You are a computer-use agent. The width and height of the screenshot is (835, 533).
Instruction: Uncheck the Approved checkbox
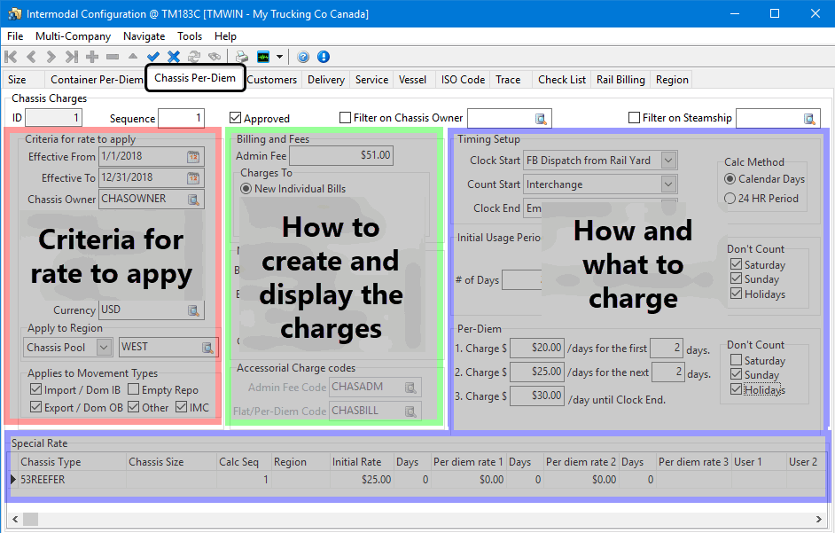236,118
